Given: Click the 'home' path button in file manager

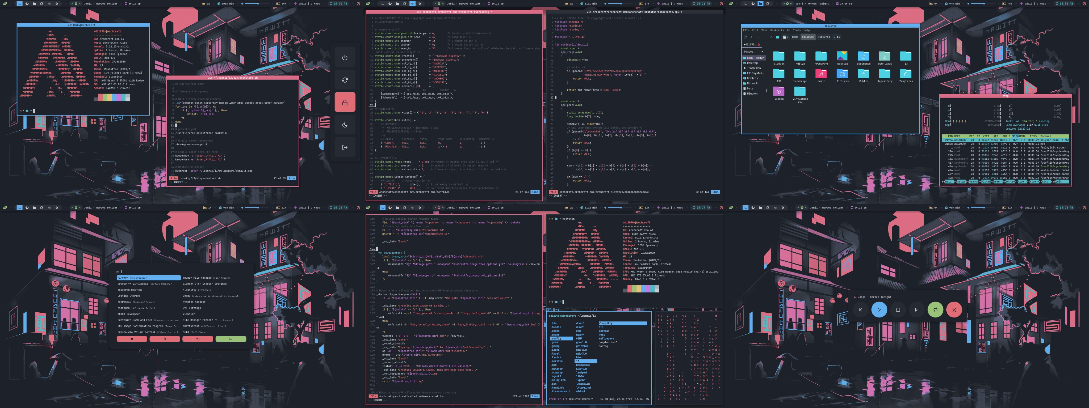Looking at the screenshot, I should (x=795, y=37).
